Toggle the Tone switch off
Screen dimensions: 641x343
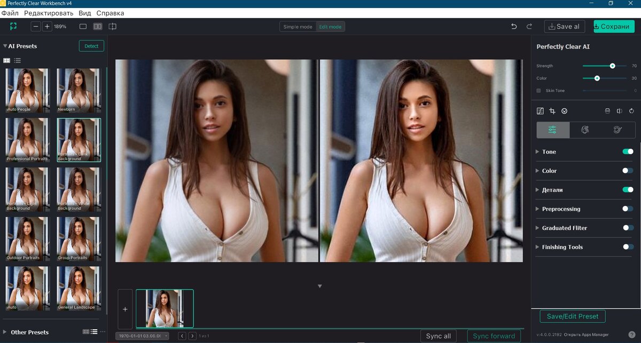pos(628,151)
